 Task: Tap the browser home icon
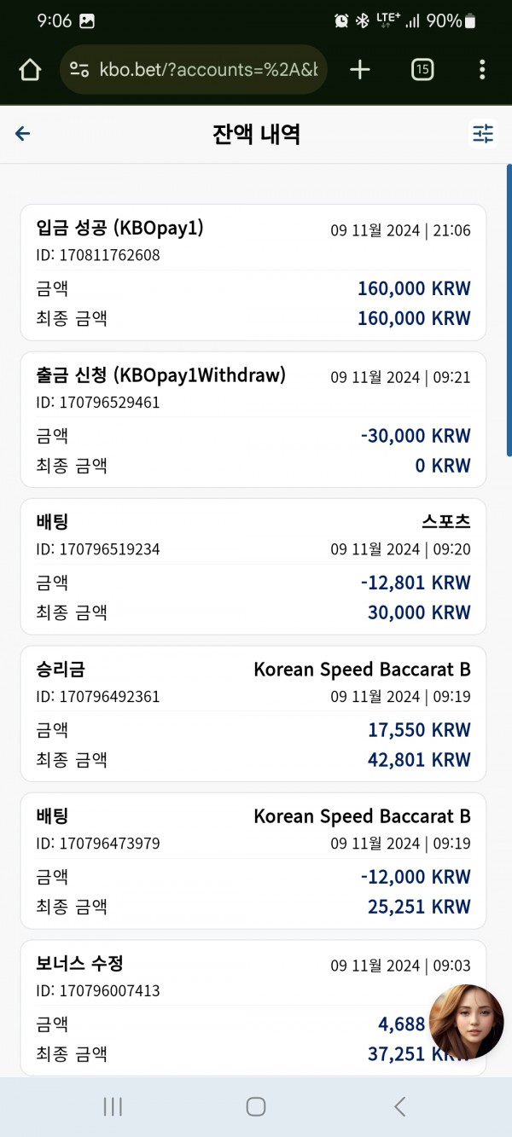click(x=30, y=70)
